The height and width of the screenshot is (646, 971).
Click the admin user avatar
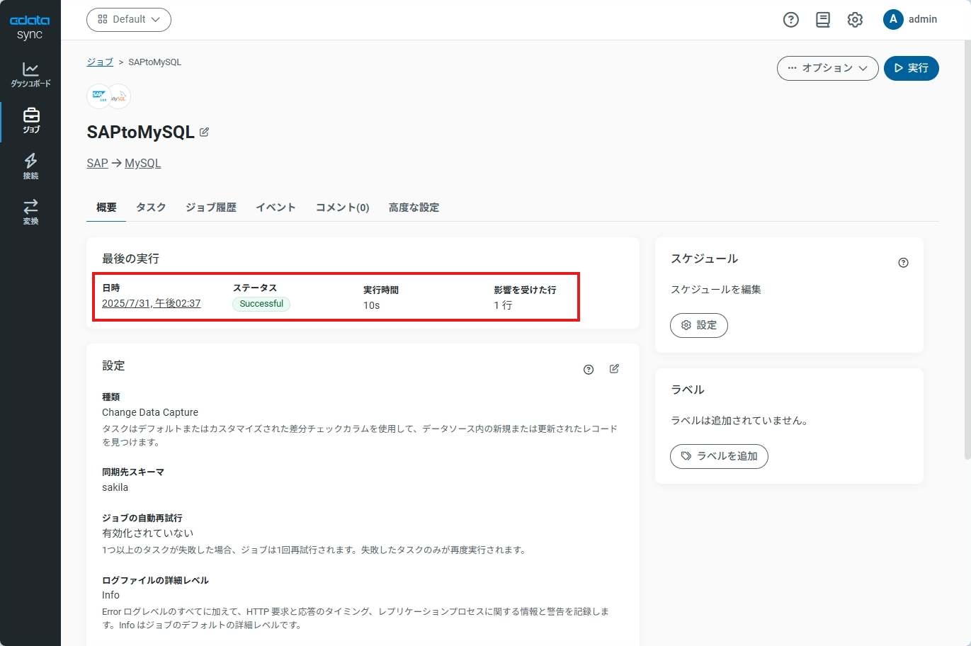tap(893, 19)
